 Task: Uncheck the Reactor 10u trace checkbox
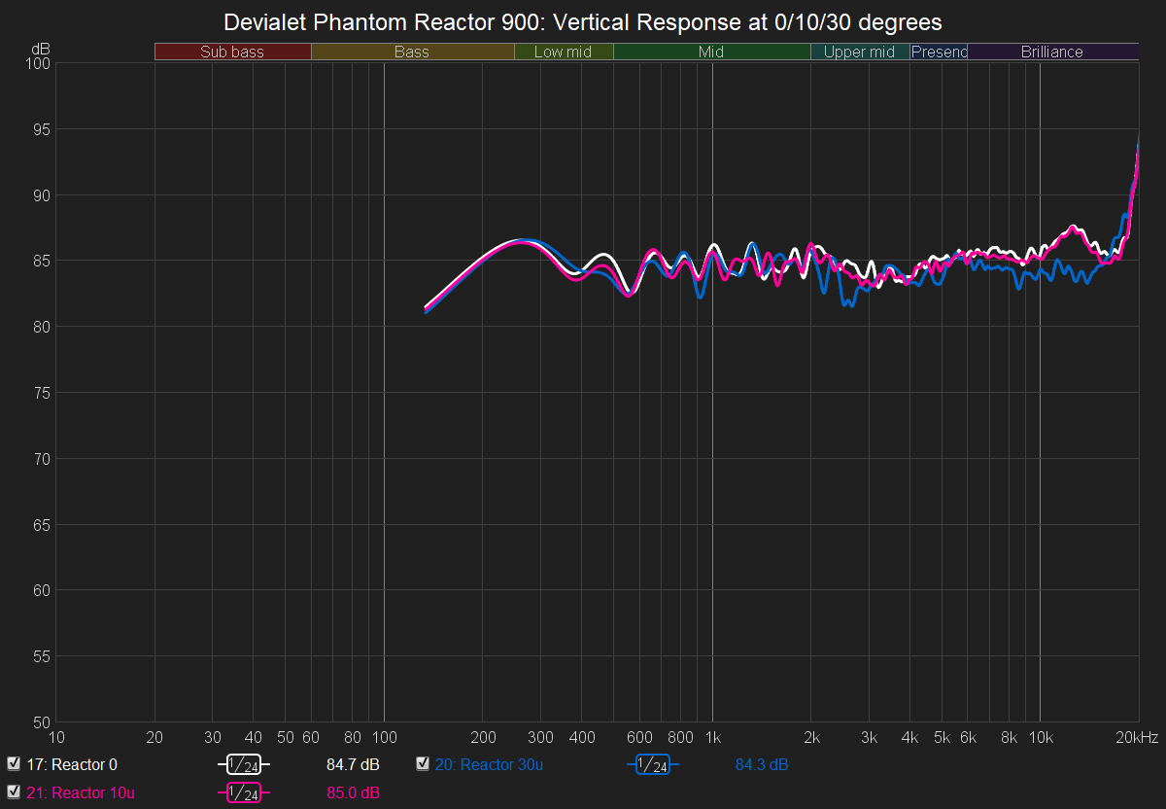(13, 792)
